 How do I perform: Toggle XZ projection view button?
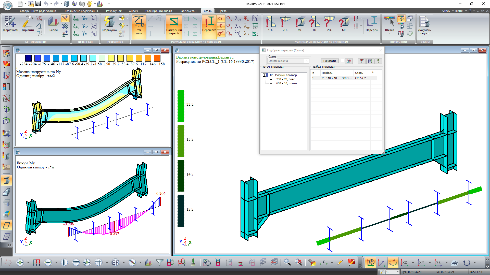click(x=405, y=262)
